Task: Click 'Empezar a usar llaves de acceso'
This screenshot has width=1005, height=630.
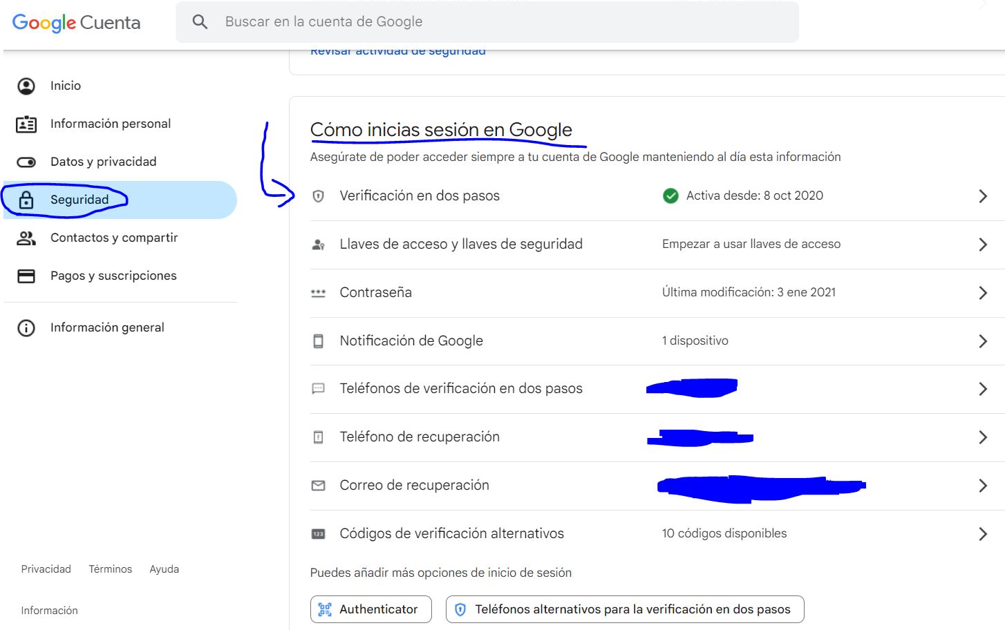Action: pyautogui.click(x=751, y=245)
